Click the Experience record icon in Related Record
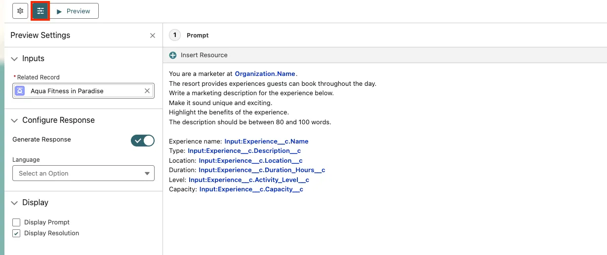This screenshot has width=607, height=255. click(20, 91)
